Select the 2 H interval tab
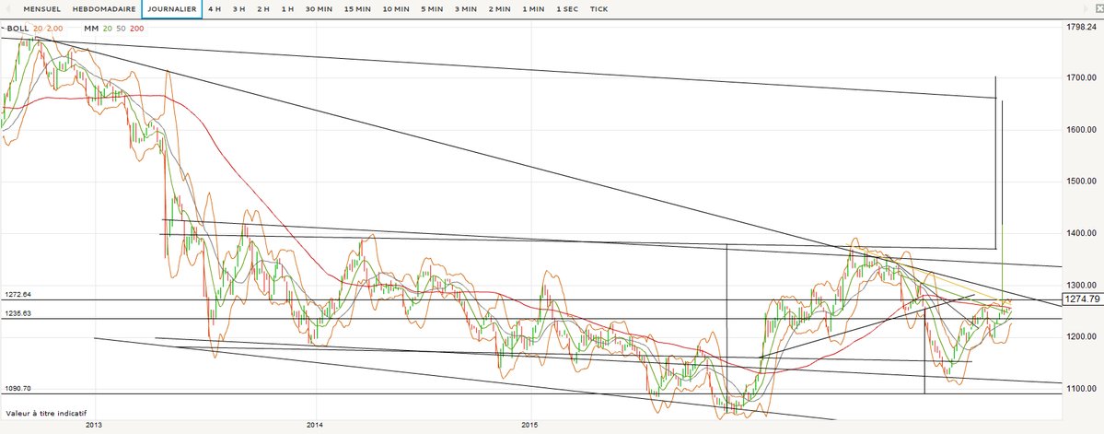1104x434 pixels. pyautogui.click(x=263, y=9)
